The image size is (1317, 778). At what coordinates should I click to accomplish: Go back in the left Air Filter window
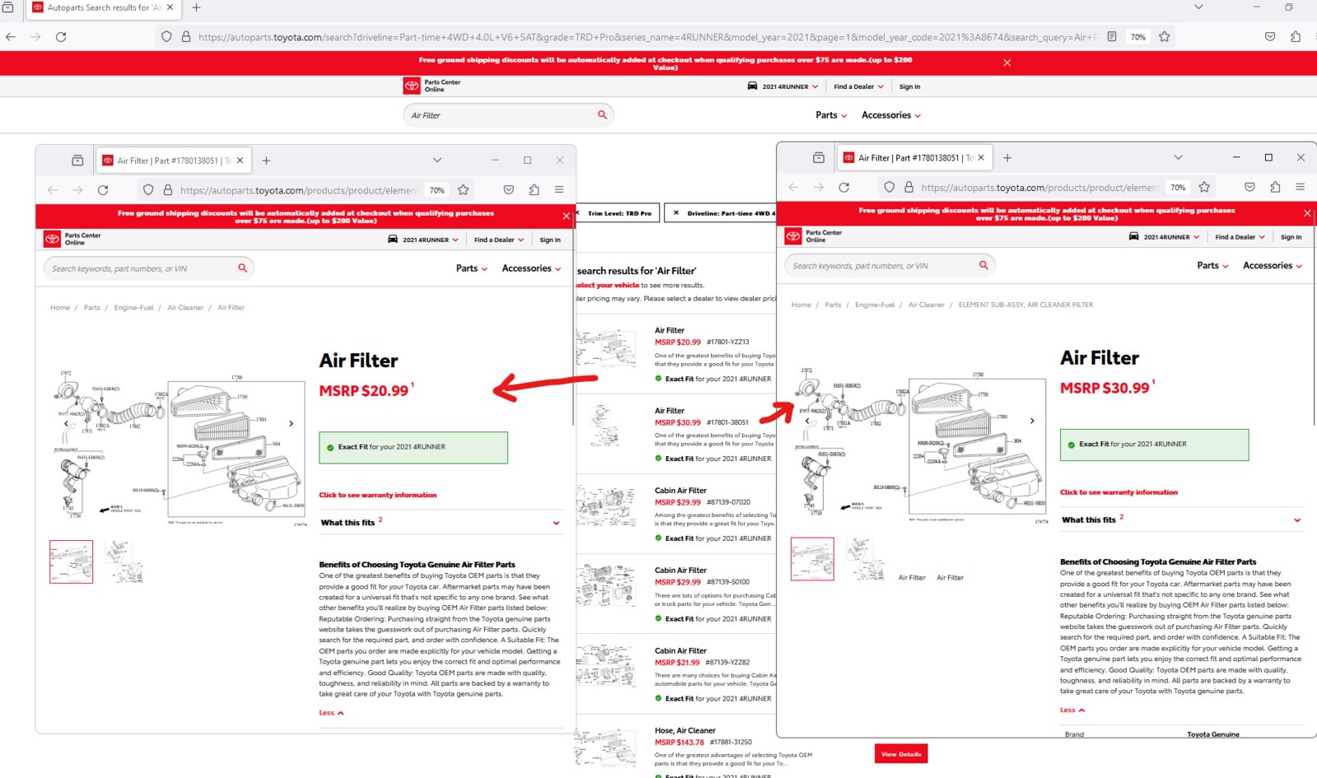(x=53, y=190)
